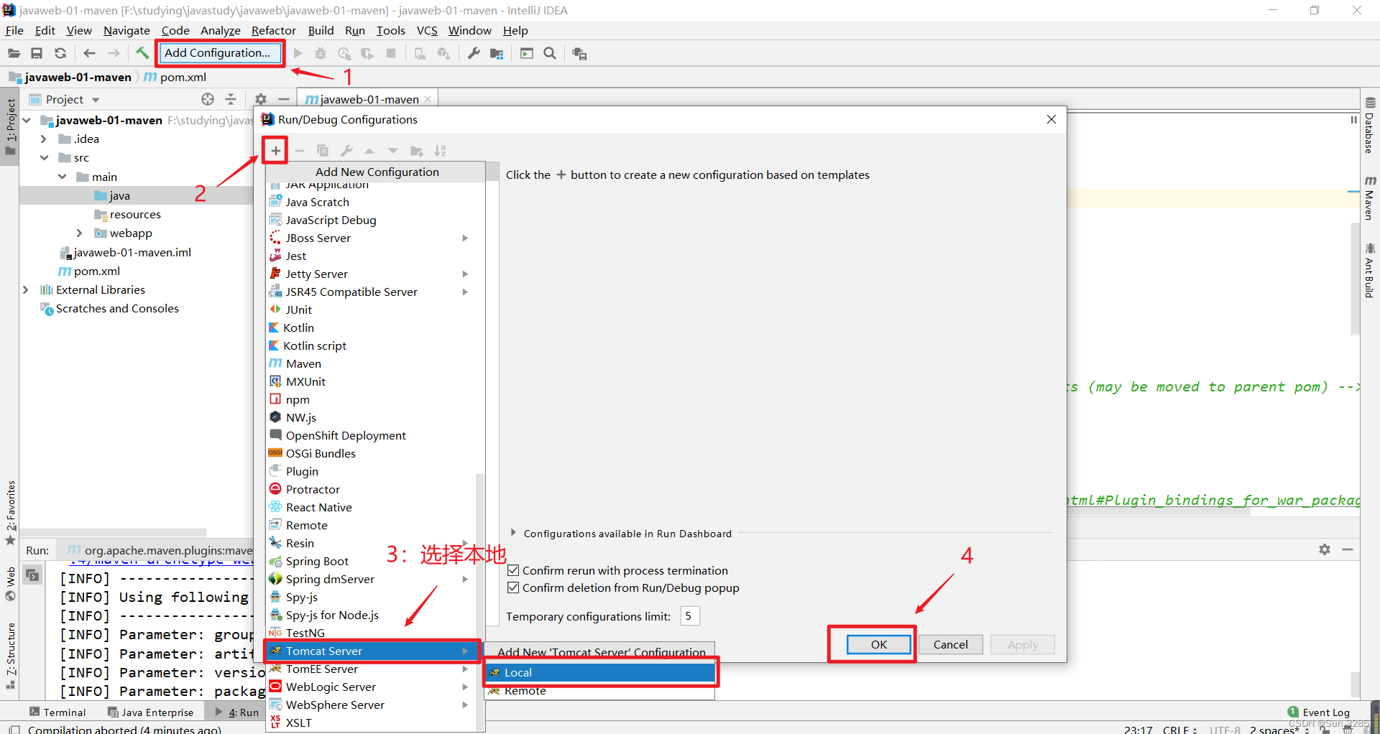Click the Run panel settings gear icon
The image size is (1380, 734).
point(1325,549)
